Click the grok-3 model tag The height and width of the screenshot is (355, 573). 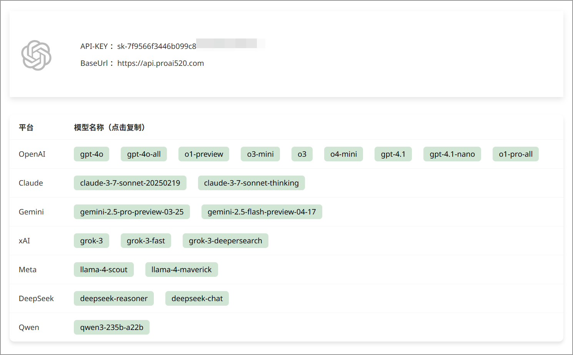pos(92,241)
